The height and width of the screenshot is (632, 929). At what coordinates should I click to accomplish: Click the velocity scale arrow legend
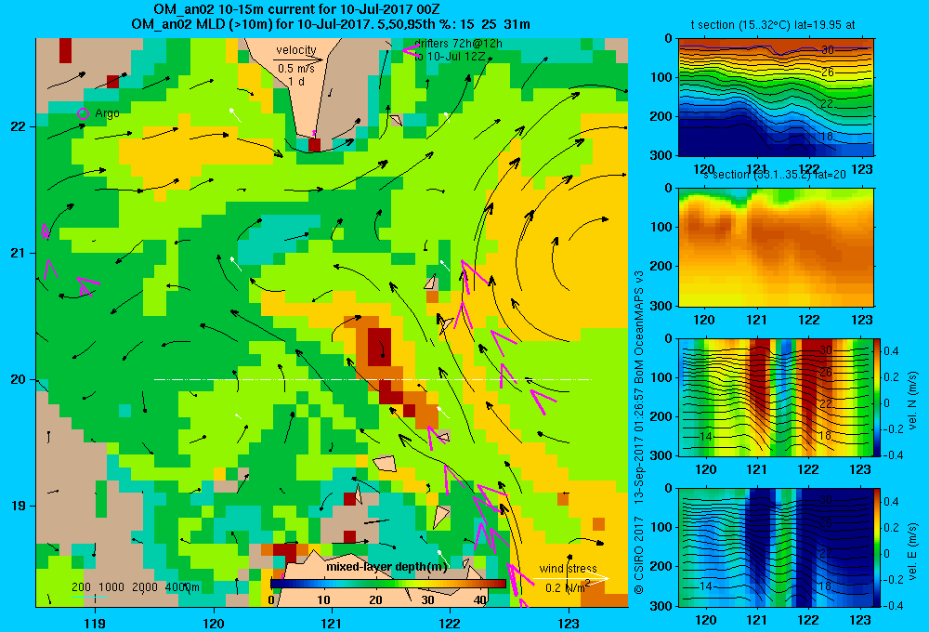pos(299,59)
